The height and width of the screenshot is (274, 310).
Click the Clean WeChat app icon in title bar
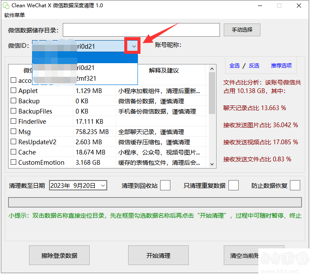(6, 6)
